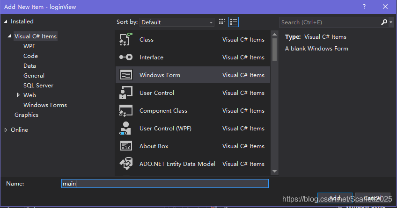397x208 pixels.
Task: Choose the Component Class template icon
Action: tap(126, 111)
